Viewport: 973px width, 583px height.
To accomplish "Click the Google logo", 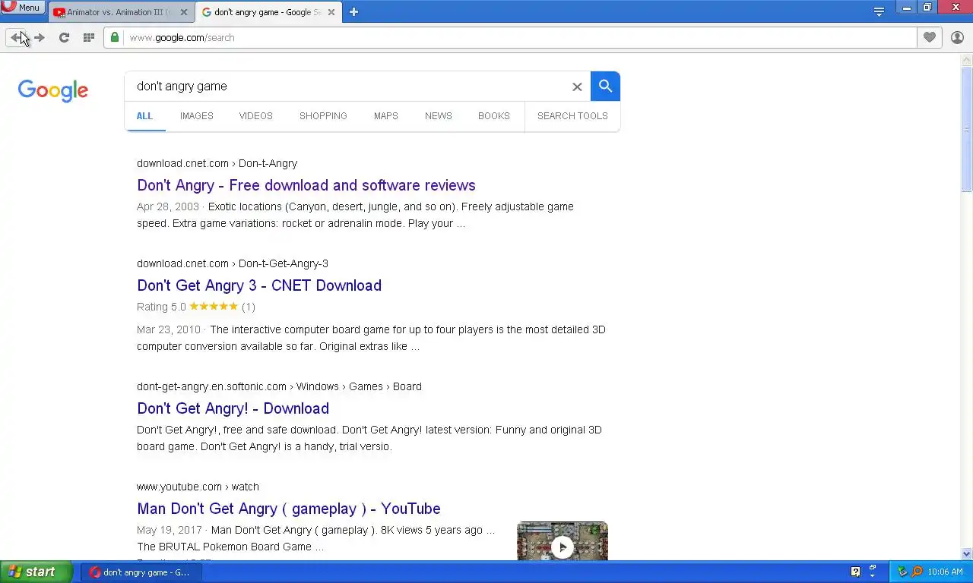I will [x=53, y=90].
